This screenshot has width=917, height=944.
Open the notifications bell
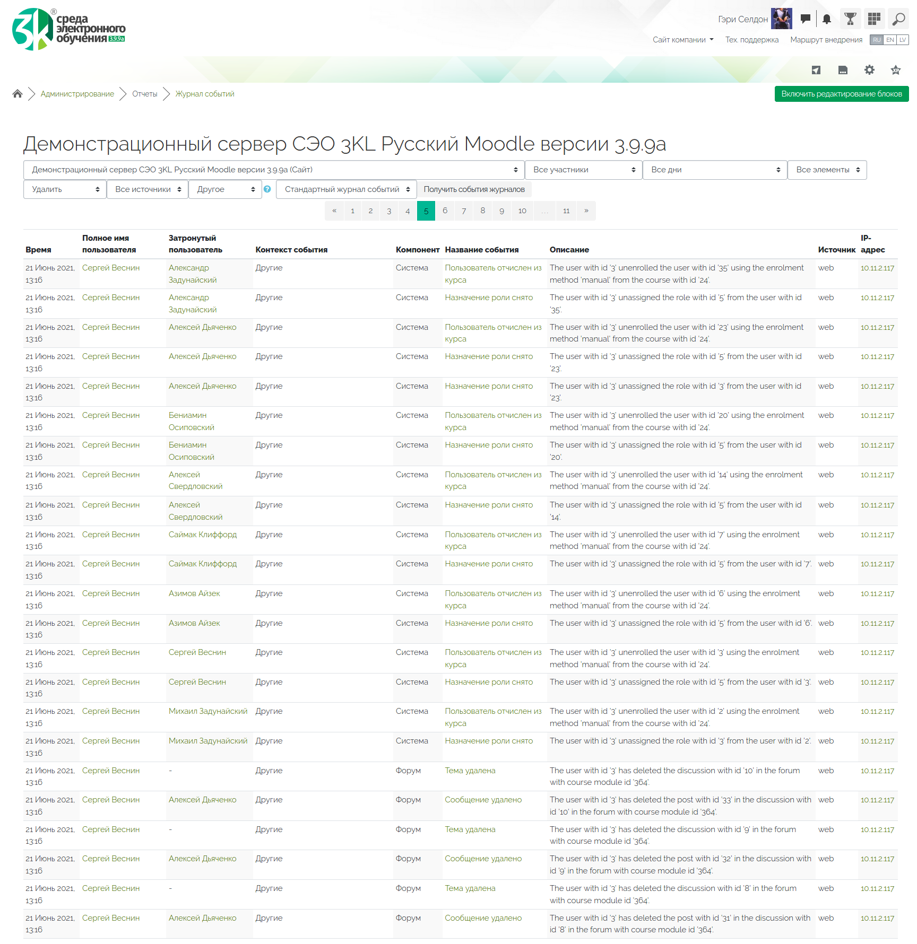tap(826, 19)
